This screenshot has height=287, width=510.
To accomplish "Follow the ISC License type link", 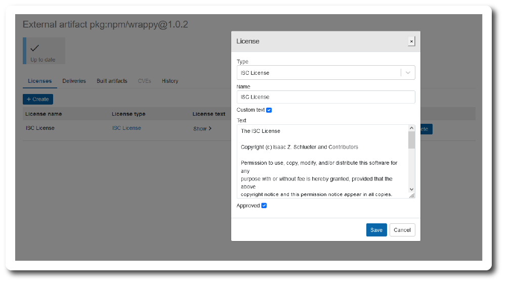I will [x=126, y=128].
